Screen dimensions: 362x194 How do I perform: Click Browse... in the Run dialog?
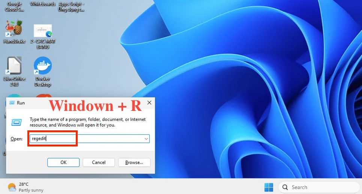coord(134,163)
